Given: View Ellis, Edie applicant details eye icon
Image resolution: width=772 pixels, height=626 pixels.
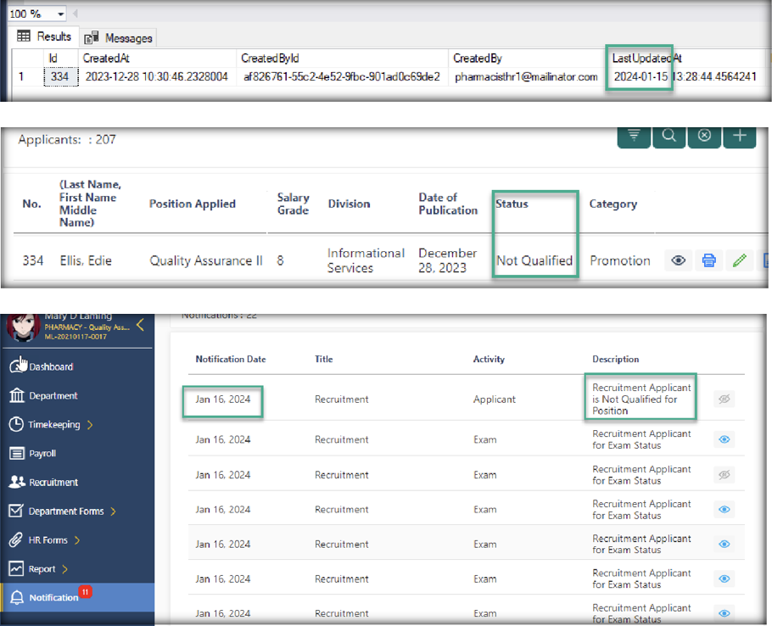Looking at the screenshot, I should pyautogui.click(x=679, y=260).
